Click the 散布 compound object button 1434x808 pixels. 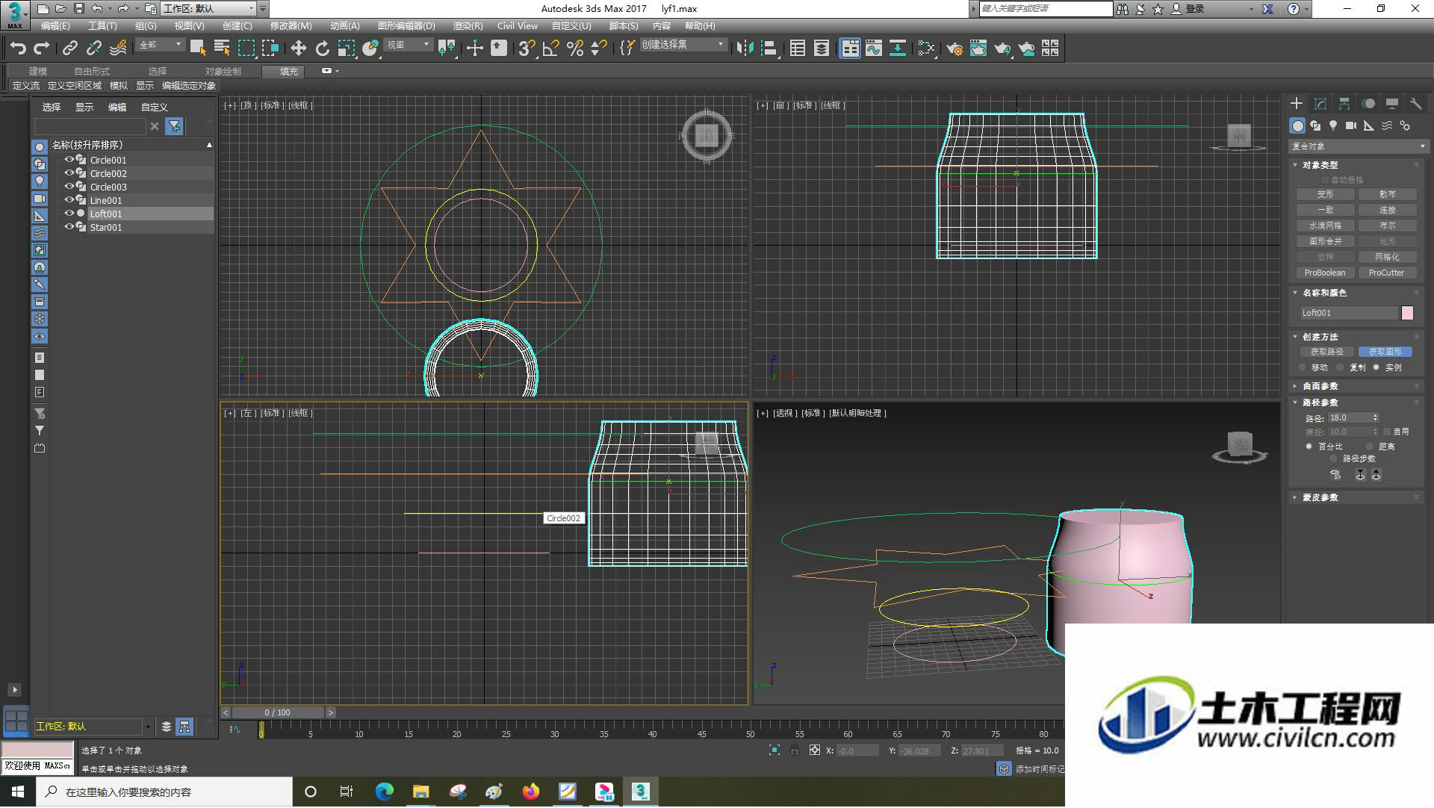click(x=1386, y=194)
